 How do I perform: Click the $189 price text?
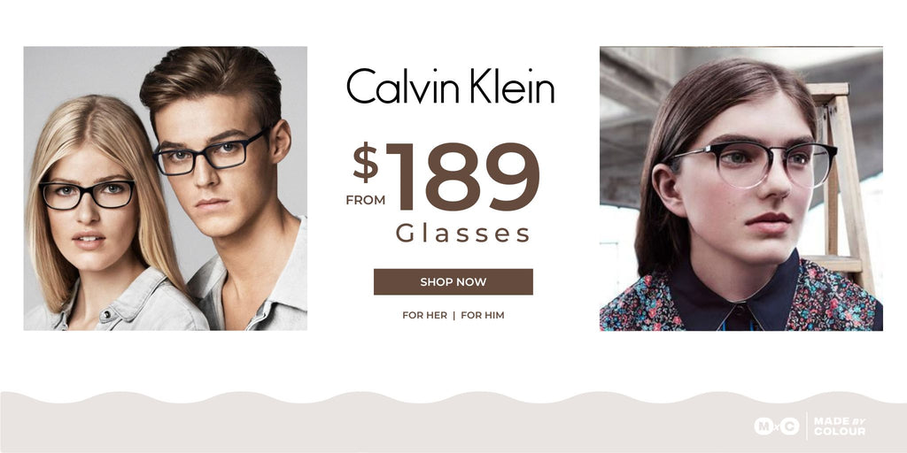(x=446, y=176)
